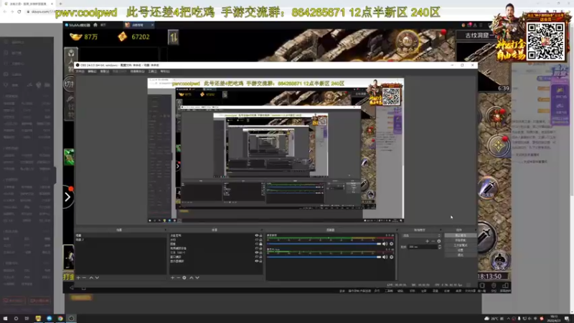574x323 pixels.
Task: Open the 查看 menu in OBS
Action: [104, 71]
